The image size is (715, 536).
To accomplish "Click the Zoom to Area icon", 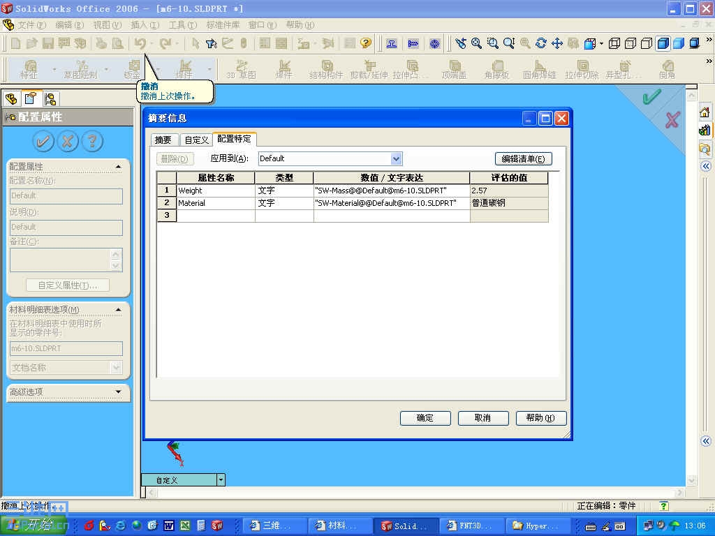I will pyautogui.click(x=493, y=43).
